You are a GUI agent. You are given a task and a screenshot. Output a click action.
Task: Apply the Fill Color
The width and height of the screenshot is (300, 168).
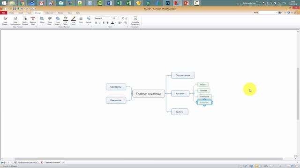click(x=66, y=19)
